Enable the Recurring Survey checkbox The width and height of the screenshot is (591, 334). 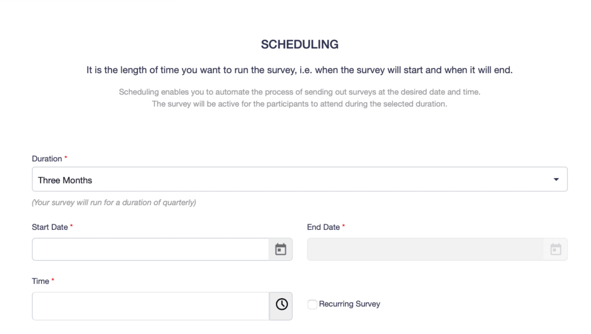click(x=312, y=304)
